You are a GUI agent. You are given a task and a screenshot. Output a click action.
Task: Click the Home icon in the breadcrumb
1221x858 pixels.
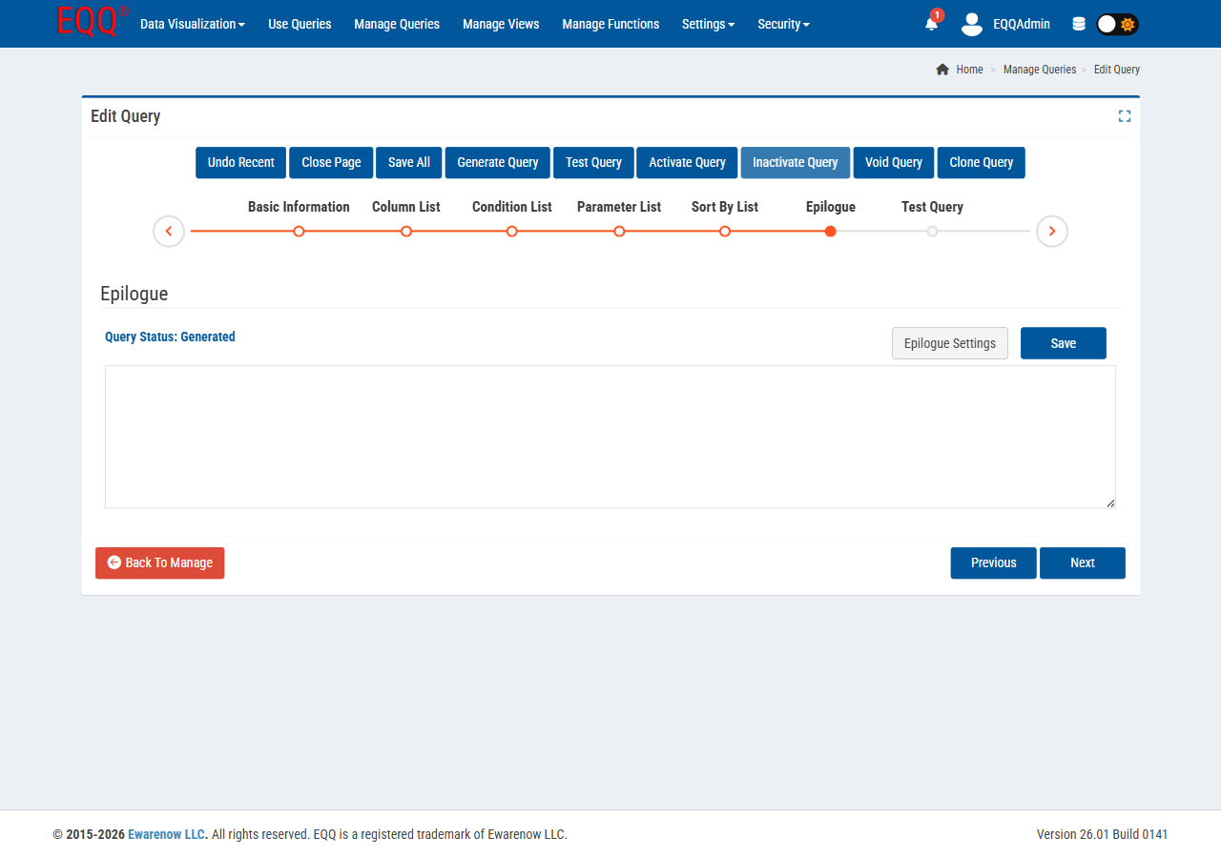point(942,69)
